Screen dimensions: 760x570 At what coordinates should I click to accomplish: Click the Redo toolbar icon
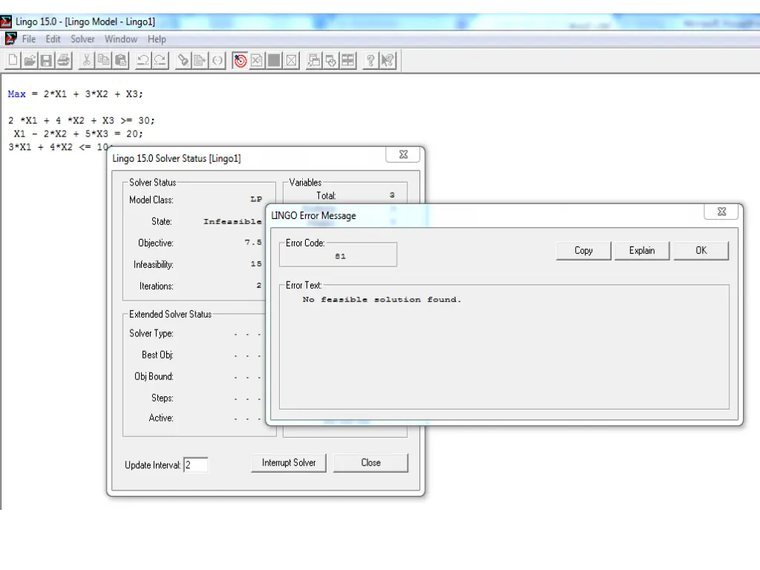click(160, 61)
